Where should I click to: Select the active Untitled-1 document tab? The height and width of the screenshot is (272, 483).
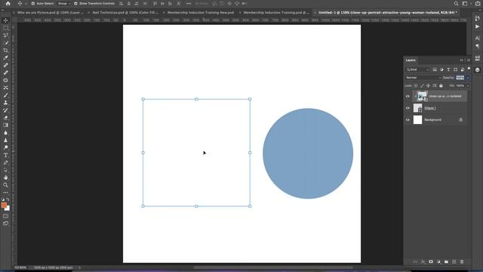tap(387, 13)
